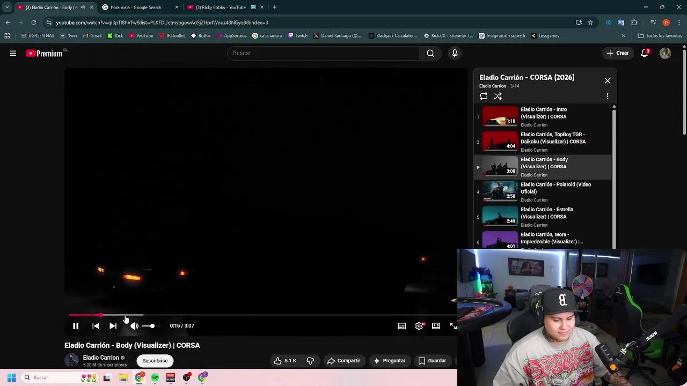The height and width of the screenshot is (386, 687).
Task: Switch to theater mode
Action: tap(436, 326)
